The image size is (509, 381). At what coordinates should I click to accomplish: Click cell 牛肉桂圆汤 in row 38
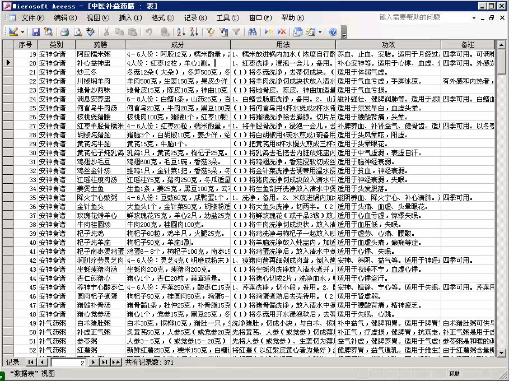tap(100, 225)
